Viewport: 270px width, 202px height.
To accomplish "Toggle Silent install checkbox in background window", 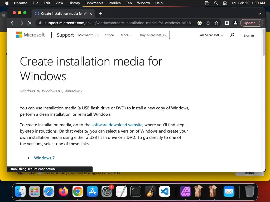I will coord(40,173).
